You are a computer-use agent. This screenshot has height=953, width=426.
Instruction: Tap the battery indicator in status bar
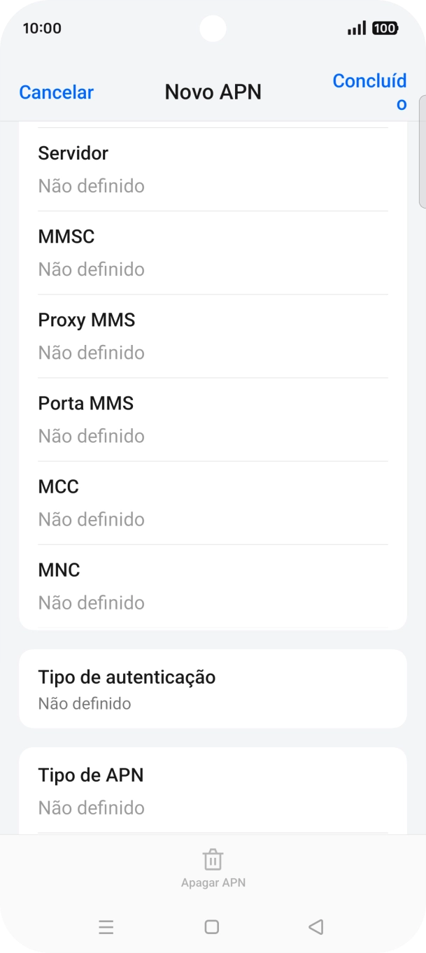(x=385, y=29)
